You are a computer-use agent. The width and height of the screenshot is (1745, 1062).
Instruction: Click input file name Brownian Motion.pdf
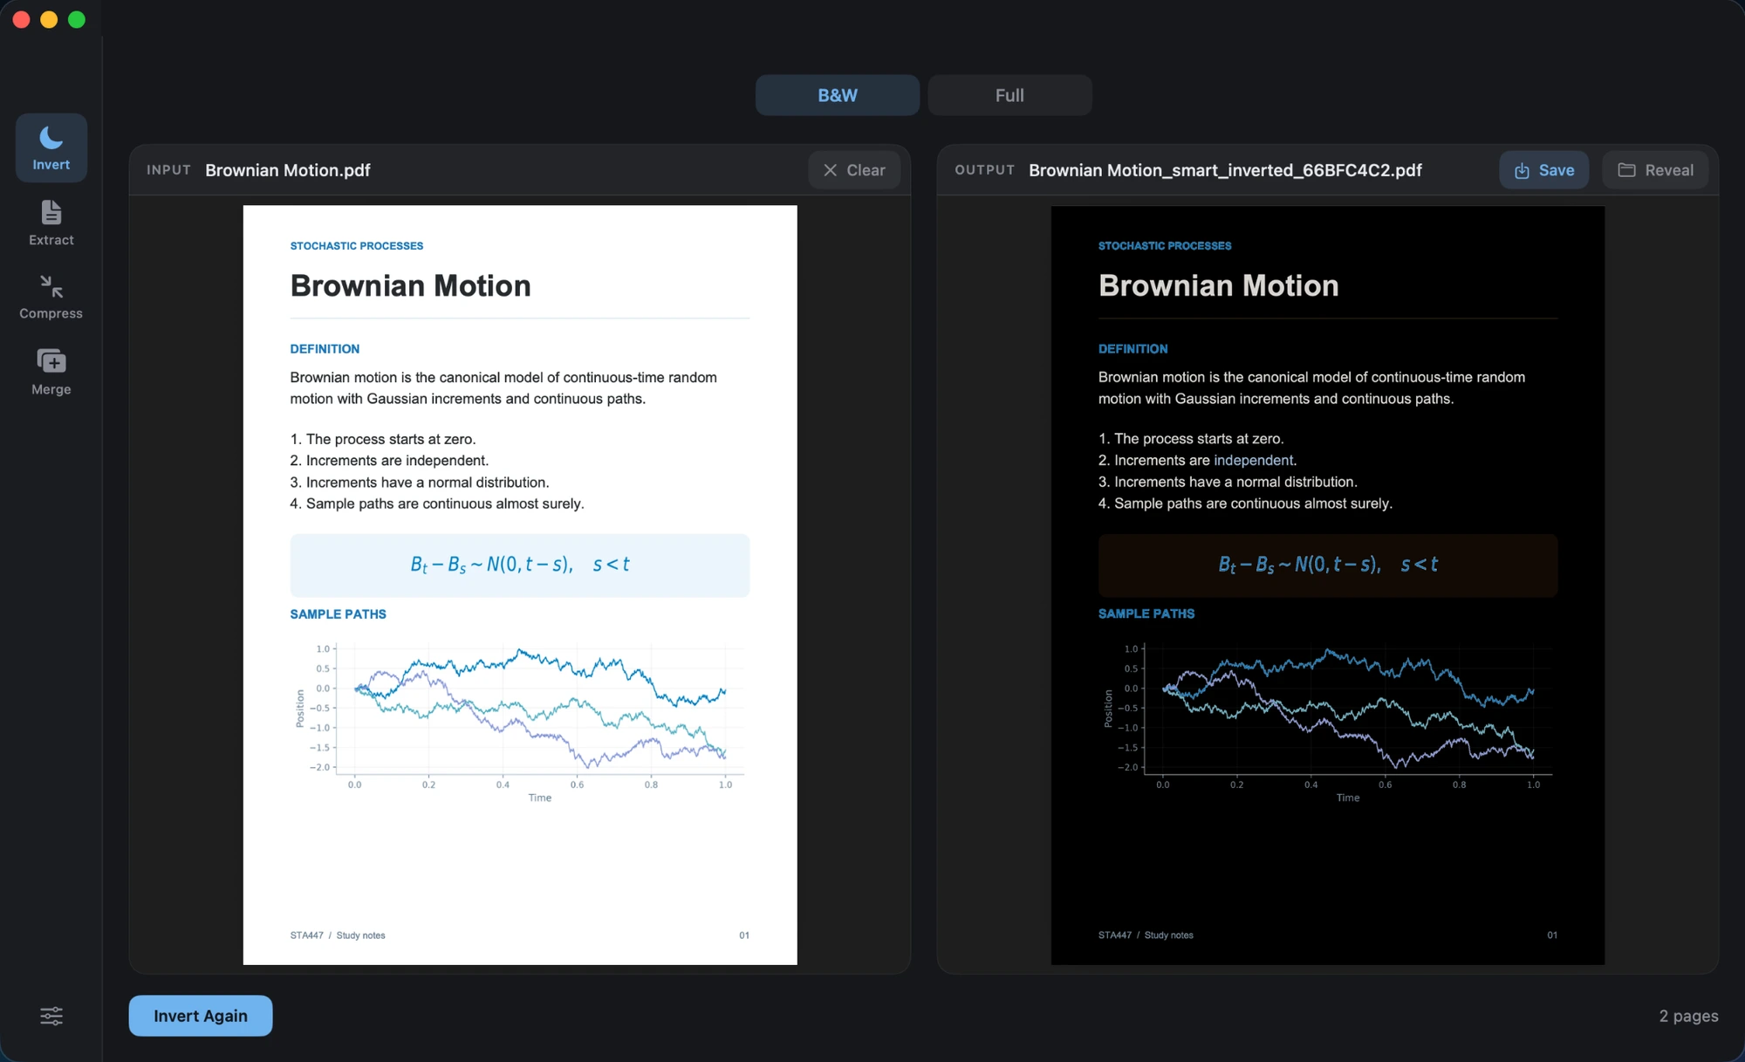[288, 170]
